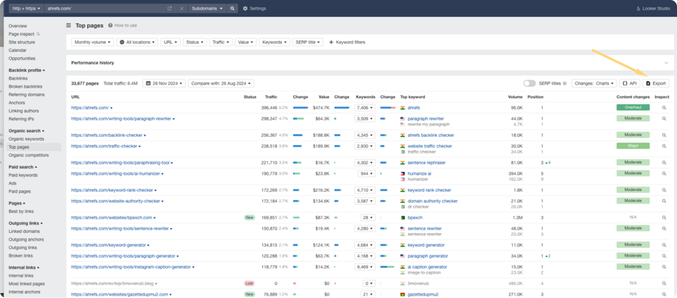677x298 pixels.
Task: Click the Traffic change bar for ahrefs.com/ row
Action: click(x=300, y=107)
